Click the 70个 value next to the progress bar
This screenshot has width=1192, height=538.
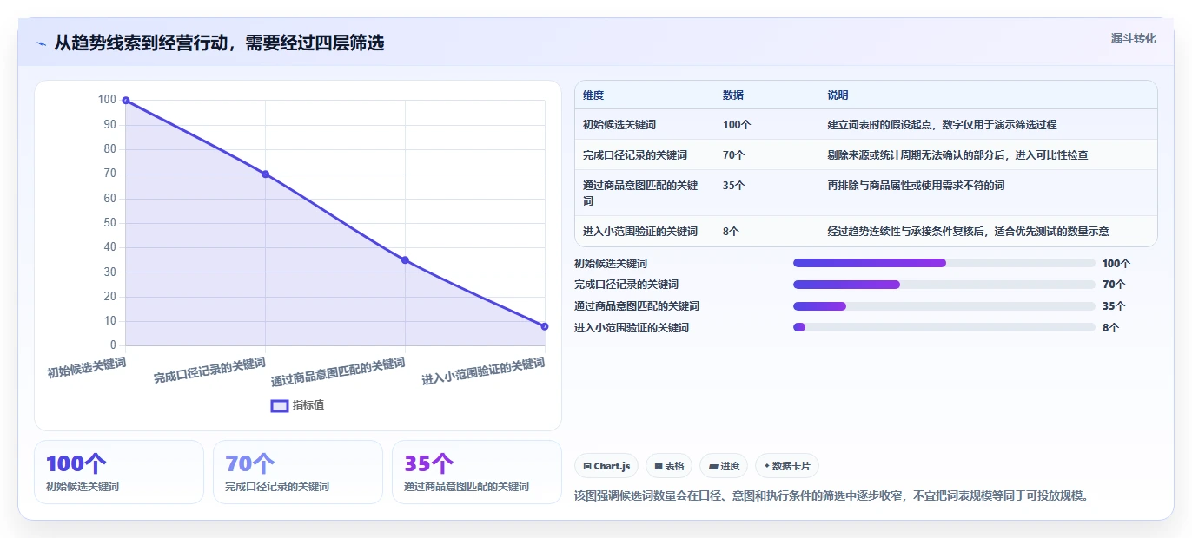click(x=1113, y=285)
